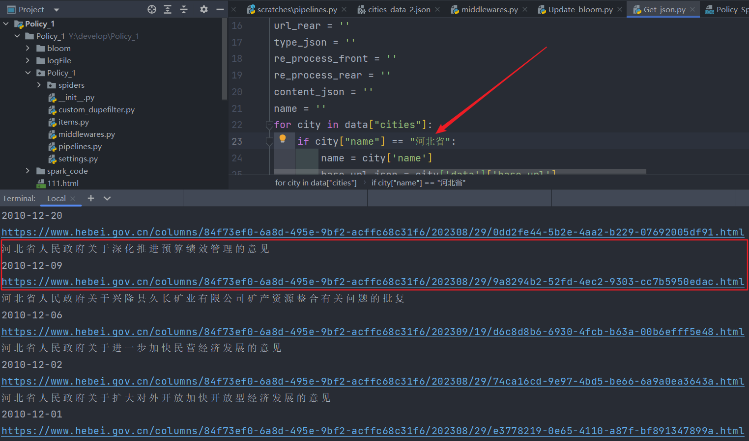Viewport: 749px width, 441px height.
Task: Click the expand all icon in Project panel
Action: click(168, 9)
